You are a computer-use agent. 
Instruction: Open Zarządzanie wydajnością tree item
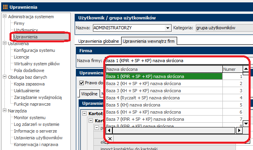tap(38, 97)
